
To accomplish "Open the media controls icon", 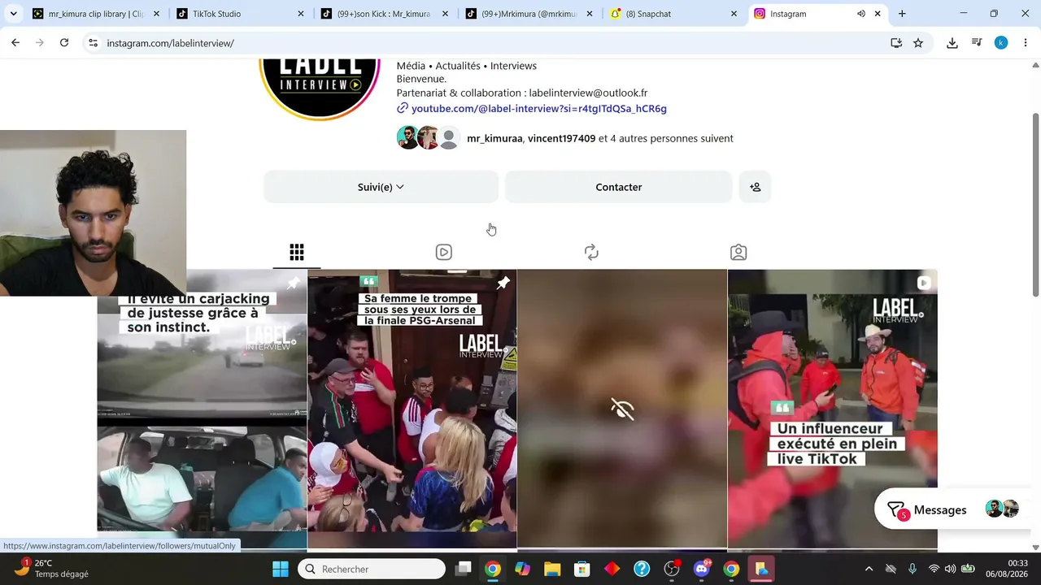I will click(x=977, y=43).
